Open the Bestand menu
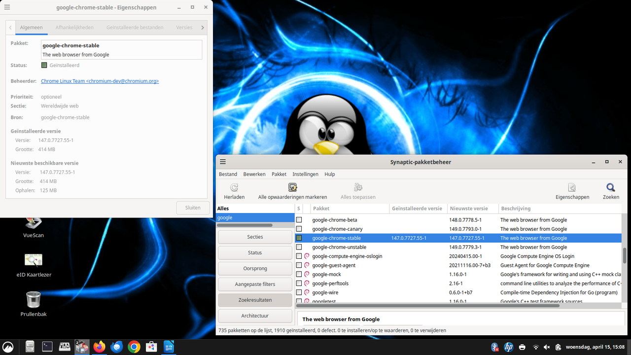 (x=228, y=174)
